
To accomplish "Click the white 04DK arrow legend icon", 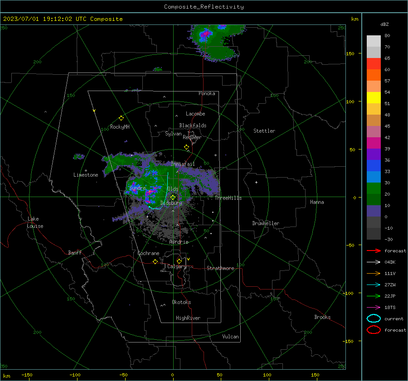I will 374,262.
